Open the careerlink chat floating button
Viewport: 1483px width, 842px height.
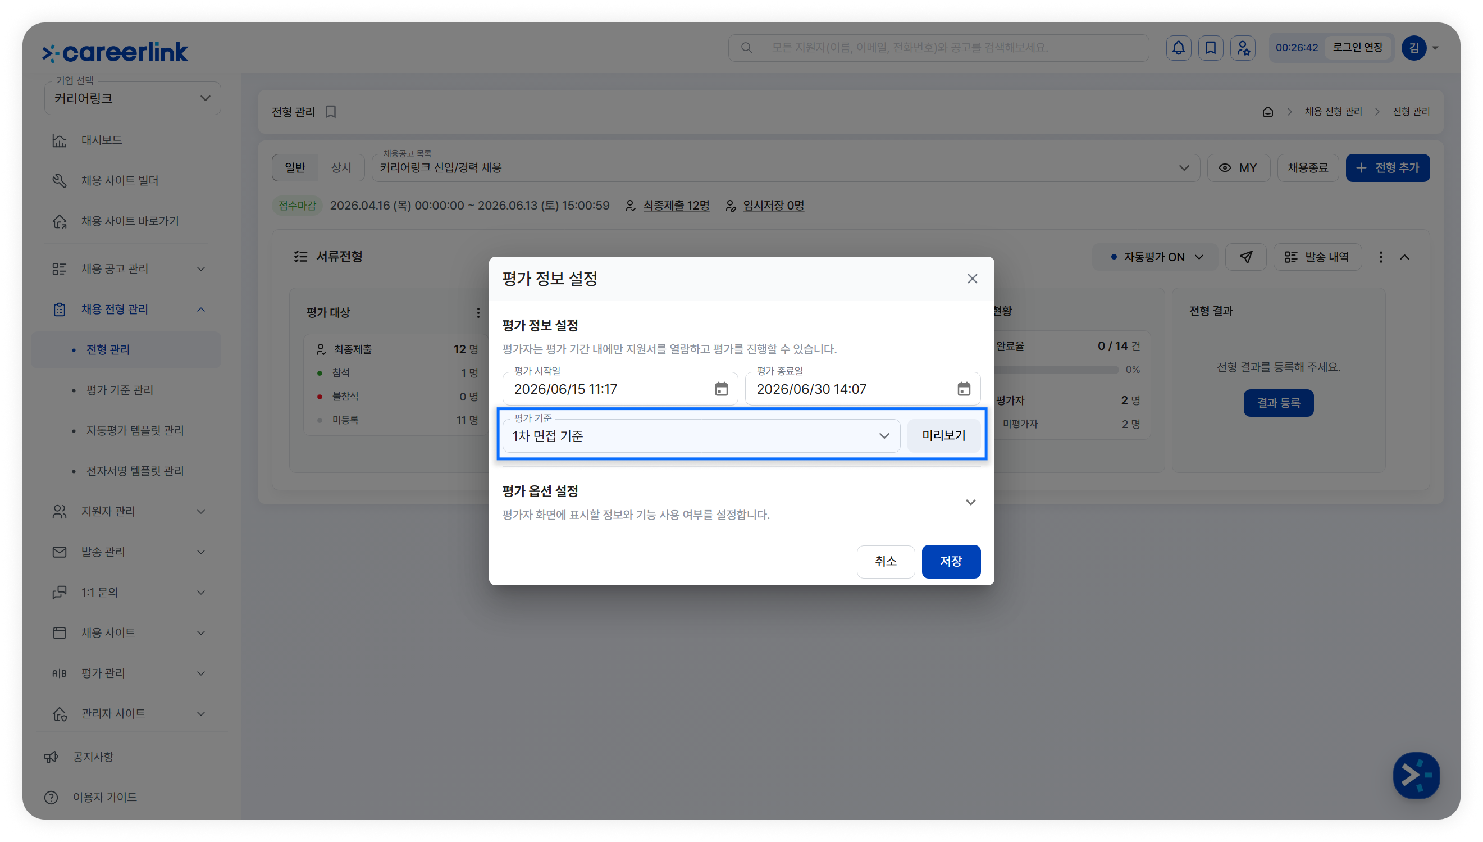pos(1416,776)
